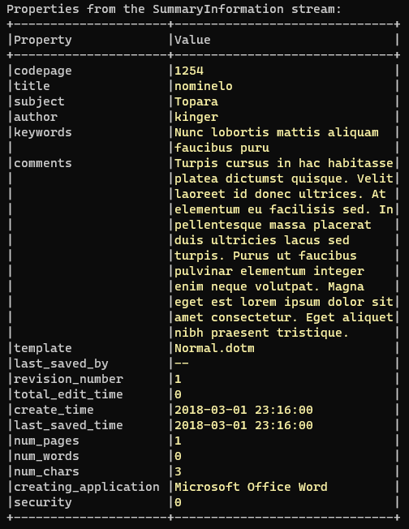Select the title value nominelo
409x529 pixels.
(204, 86)
